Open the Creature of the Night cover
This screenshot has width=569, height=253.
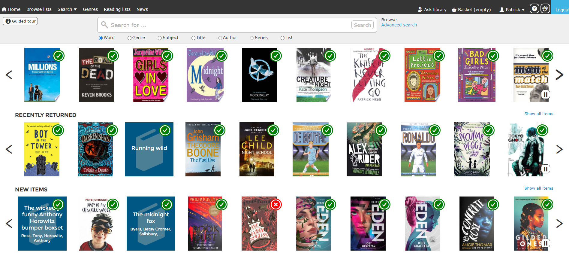click(x=314, y=75)
